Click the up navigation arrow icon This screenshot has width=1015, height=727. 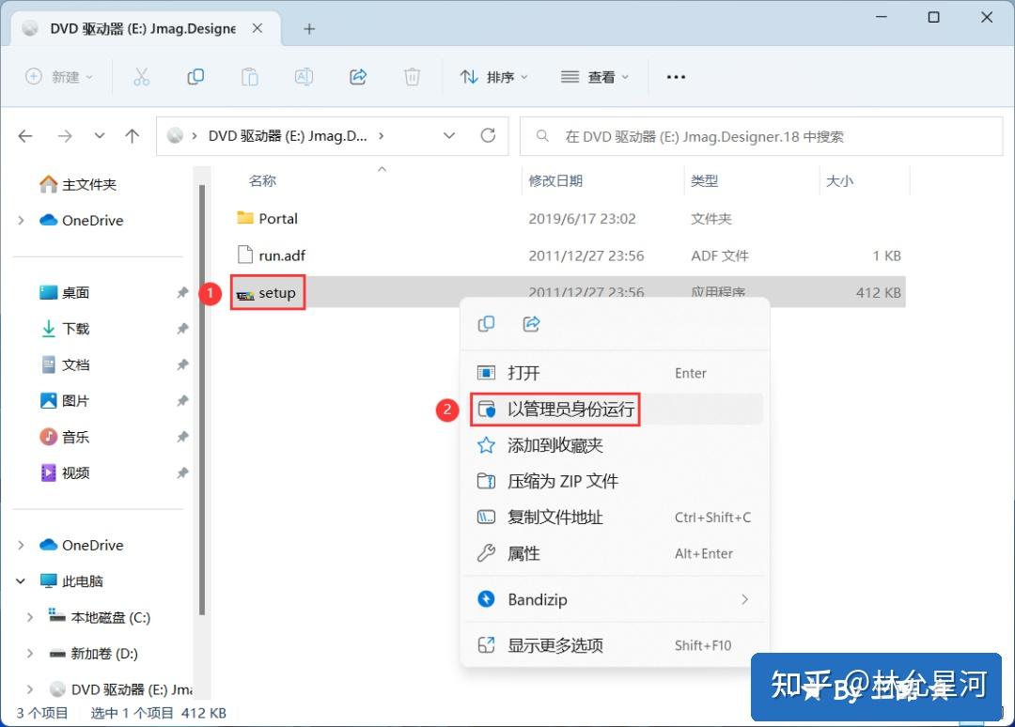click(x=133, y=135)
